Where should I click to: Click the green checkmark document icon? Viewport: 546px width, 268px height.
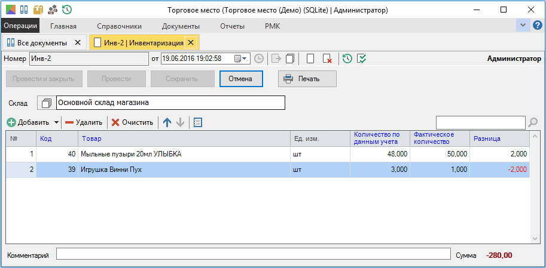pyautogui.click(x=362, y=58)
